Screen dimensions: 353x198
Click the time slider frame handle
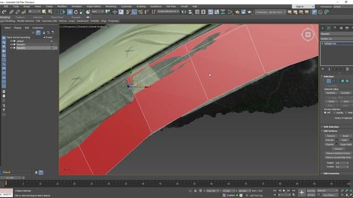[12, 178]
